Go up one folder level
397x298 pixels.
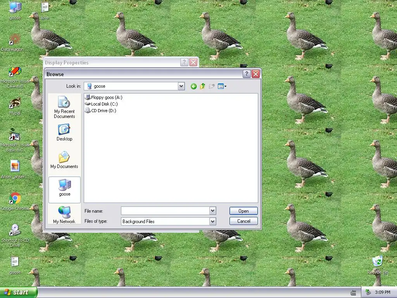click(202, 87)
